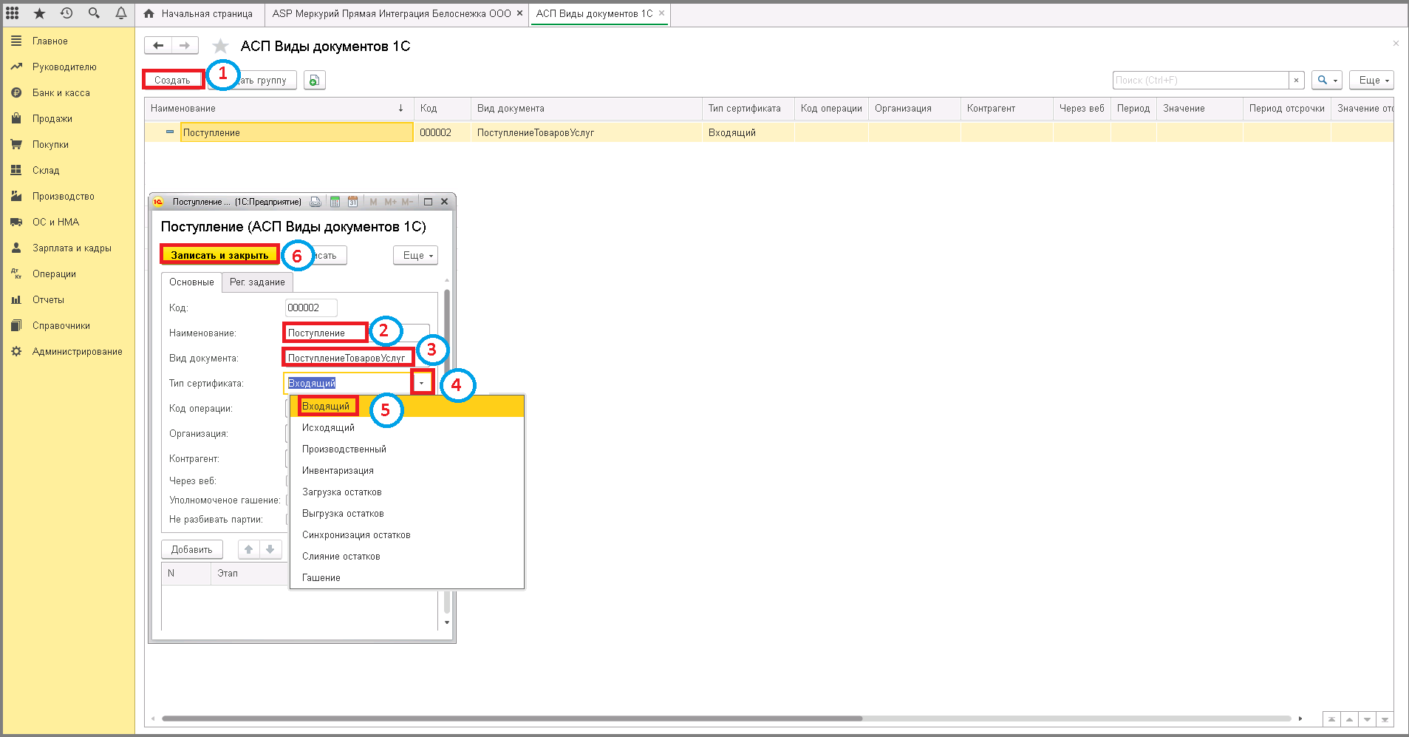Screen dimensions: 1409x737
Task: Move stage row down arrow button
Action: [x=270, y=549]
